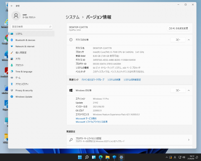201x161 pixels.
Task: Open アカウント settings page
Action: point(32,65)
